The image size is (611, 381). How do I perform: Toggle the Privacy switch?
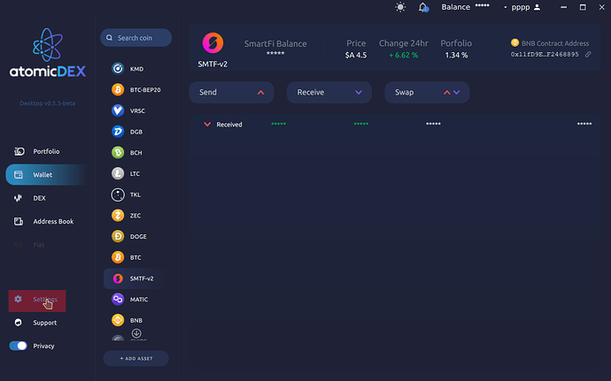point(19,346)
